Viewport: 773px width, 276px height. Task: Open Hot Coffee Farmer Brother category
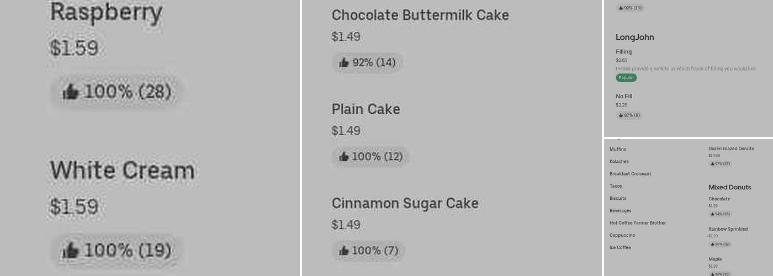[637, 223]
